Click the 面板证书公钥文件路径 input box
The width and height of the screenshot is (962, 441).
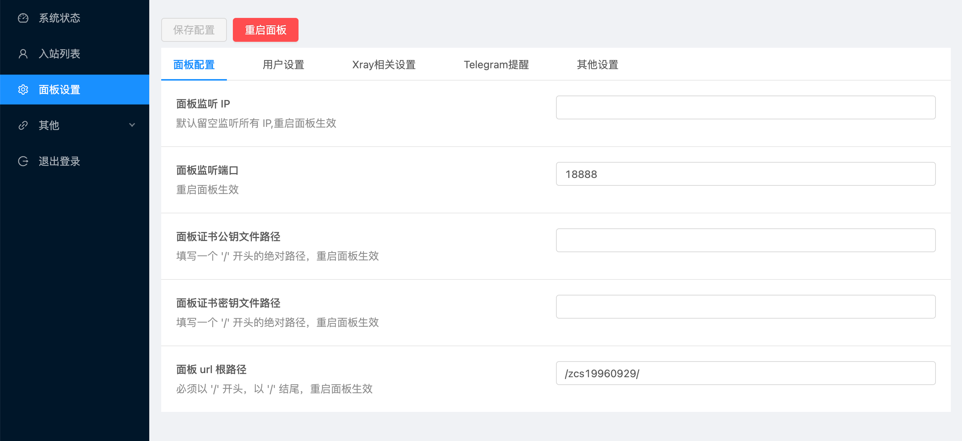745,241
